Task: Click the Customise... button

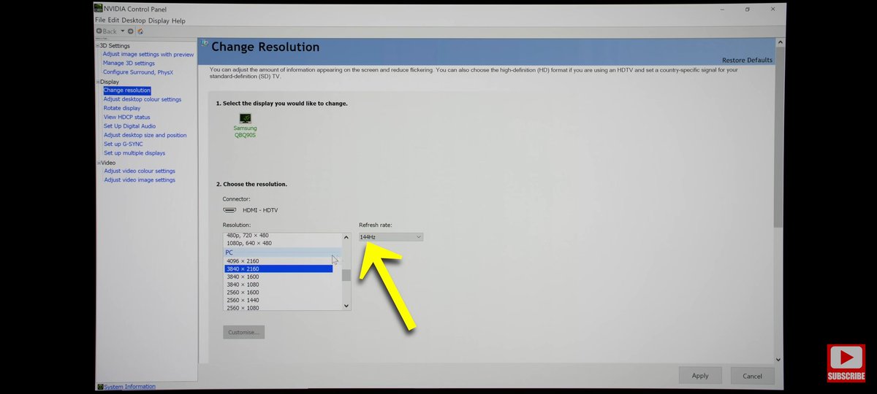Action: pyautogui.click(x=244, y=332)
